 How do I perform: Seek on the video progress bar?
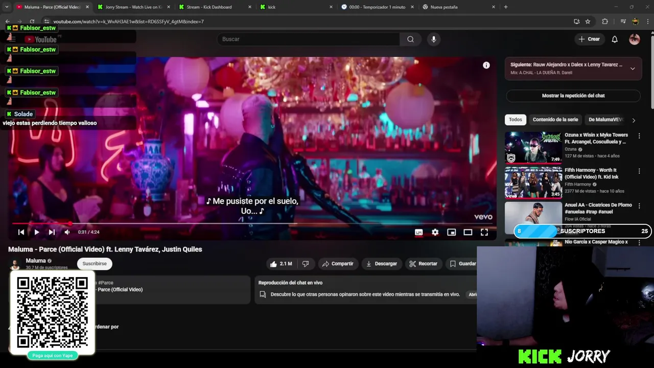pyautogui.click(x=252, y=223)
